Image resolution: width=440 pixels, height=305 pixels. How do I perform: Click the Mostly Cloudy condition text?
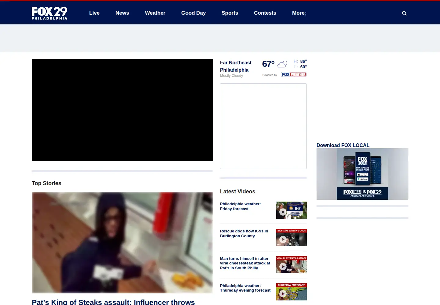click(231, 76)
